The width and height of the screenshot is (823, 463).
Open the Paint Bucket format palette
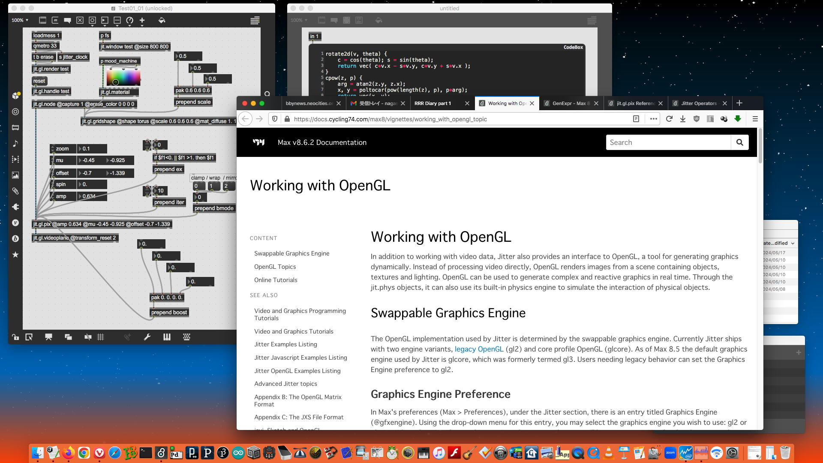coord(162,20)
